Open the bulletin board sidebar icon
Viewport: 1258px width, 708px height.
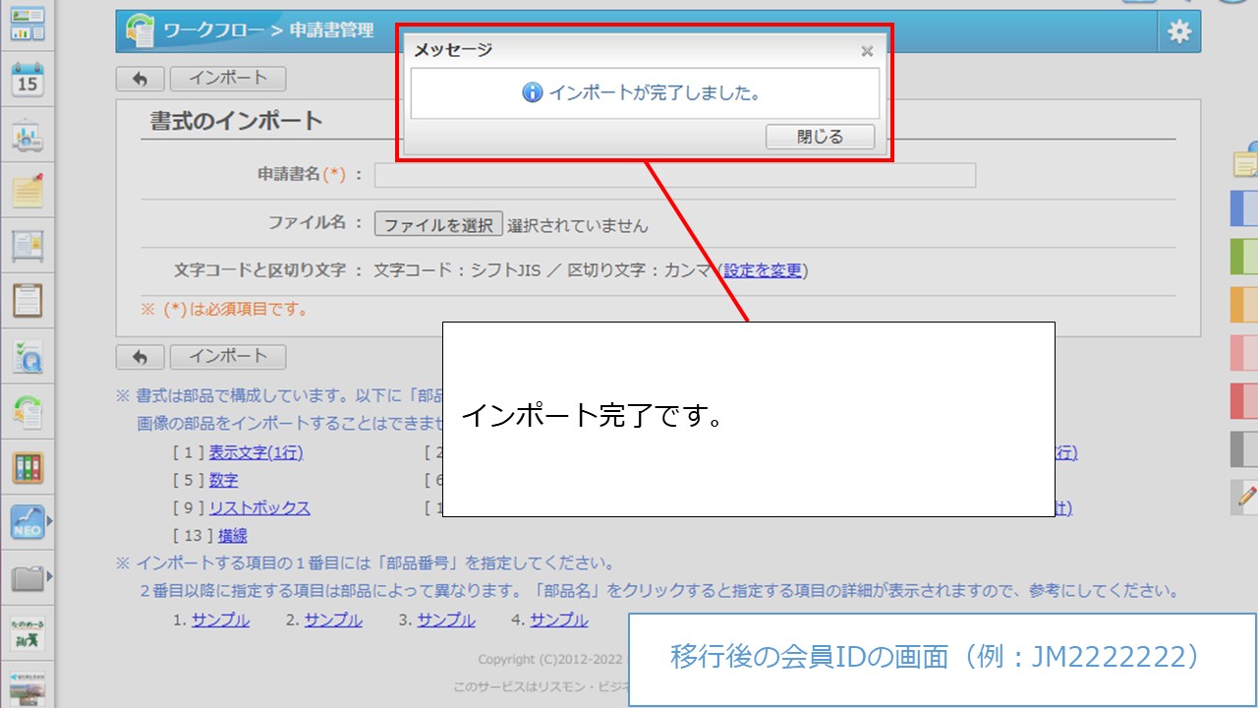click(x=28, y=245)
